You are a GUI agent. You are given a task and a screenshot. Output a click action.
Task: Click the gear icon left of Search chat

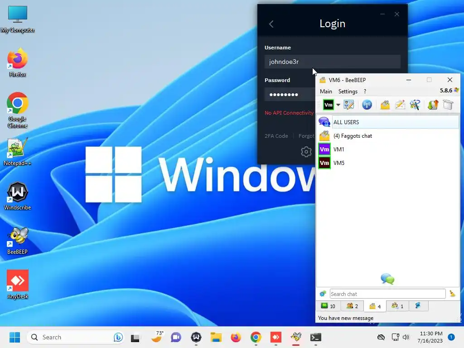click(323, 294)
